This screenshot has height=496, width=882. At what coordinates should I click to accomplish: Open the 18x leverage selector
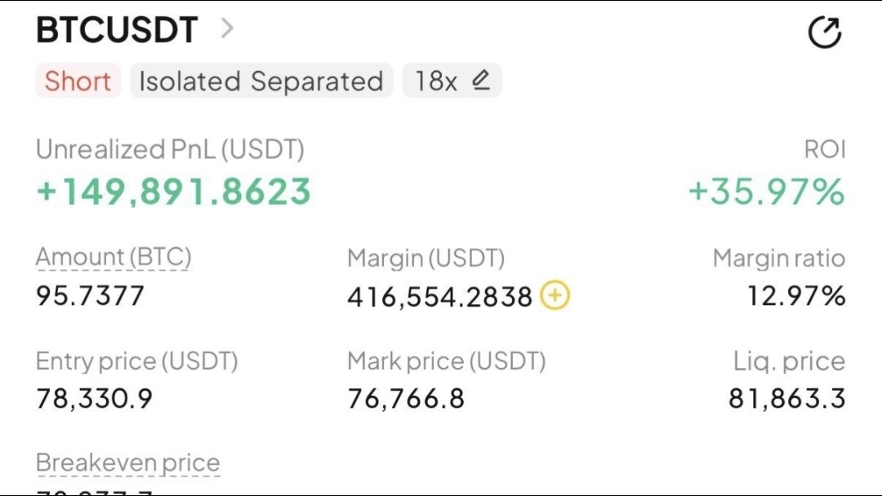click(x=452, y=81)
